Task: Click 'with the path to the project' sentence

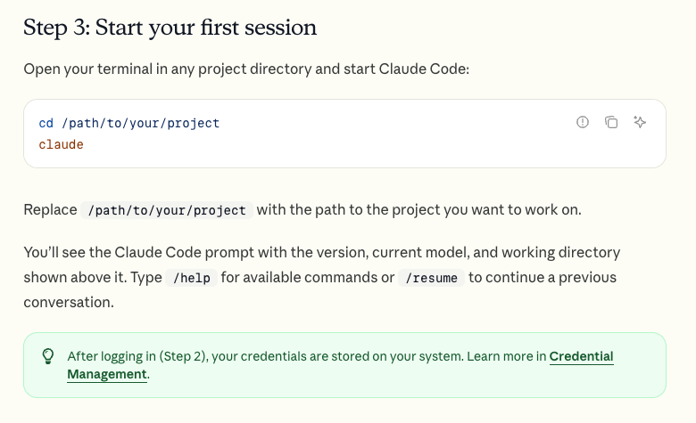Action: coord(419,209)
